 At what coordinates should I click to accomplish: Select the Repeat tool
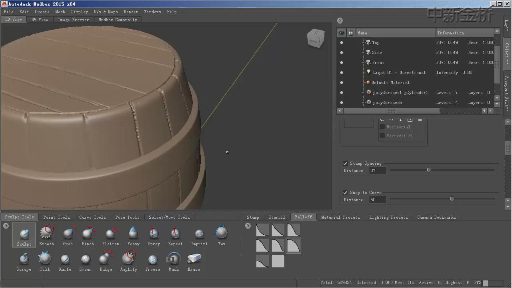(175, 235)
